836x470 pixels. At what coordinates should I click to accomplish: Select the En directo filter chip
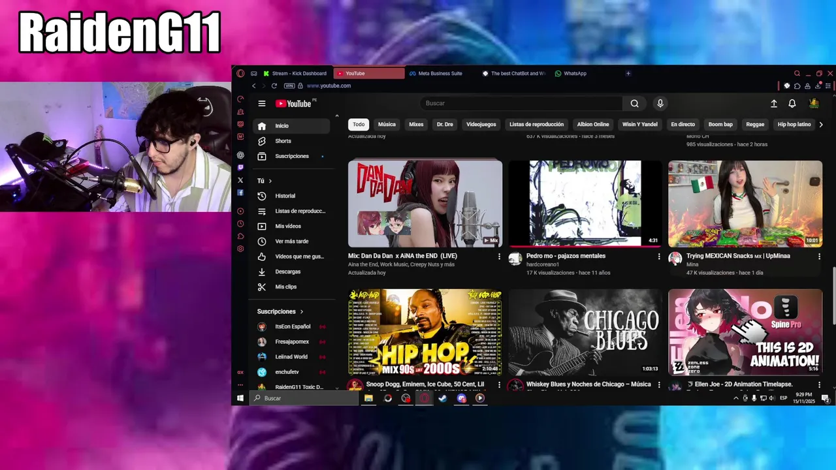(x=683, y=124)
